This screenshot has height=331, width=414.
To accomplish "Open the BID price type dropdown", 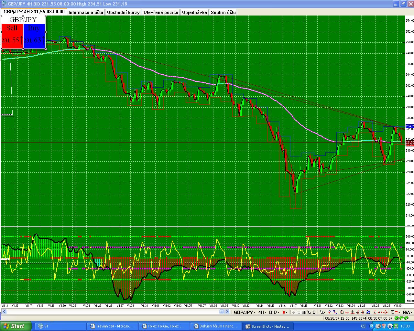I will click(274, 312).
